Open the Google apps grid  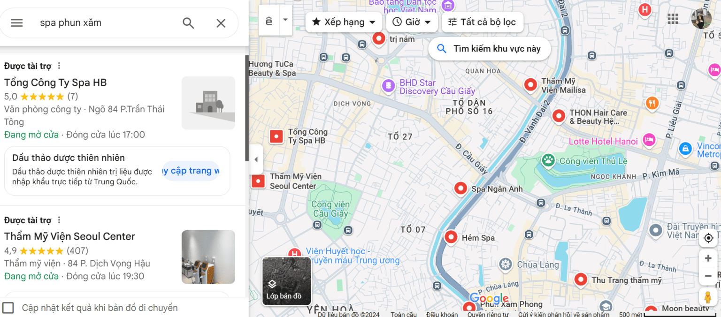pos(673,19)
